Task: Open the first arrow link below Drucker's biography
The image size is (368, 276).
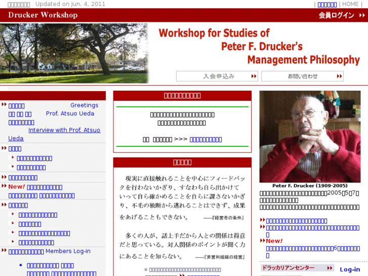Action: tap(297, 221)
